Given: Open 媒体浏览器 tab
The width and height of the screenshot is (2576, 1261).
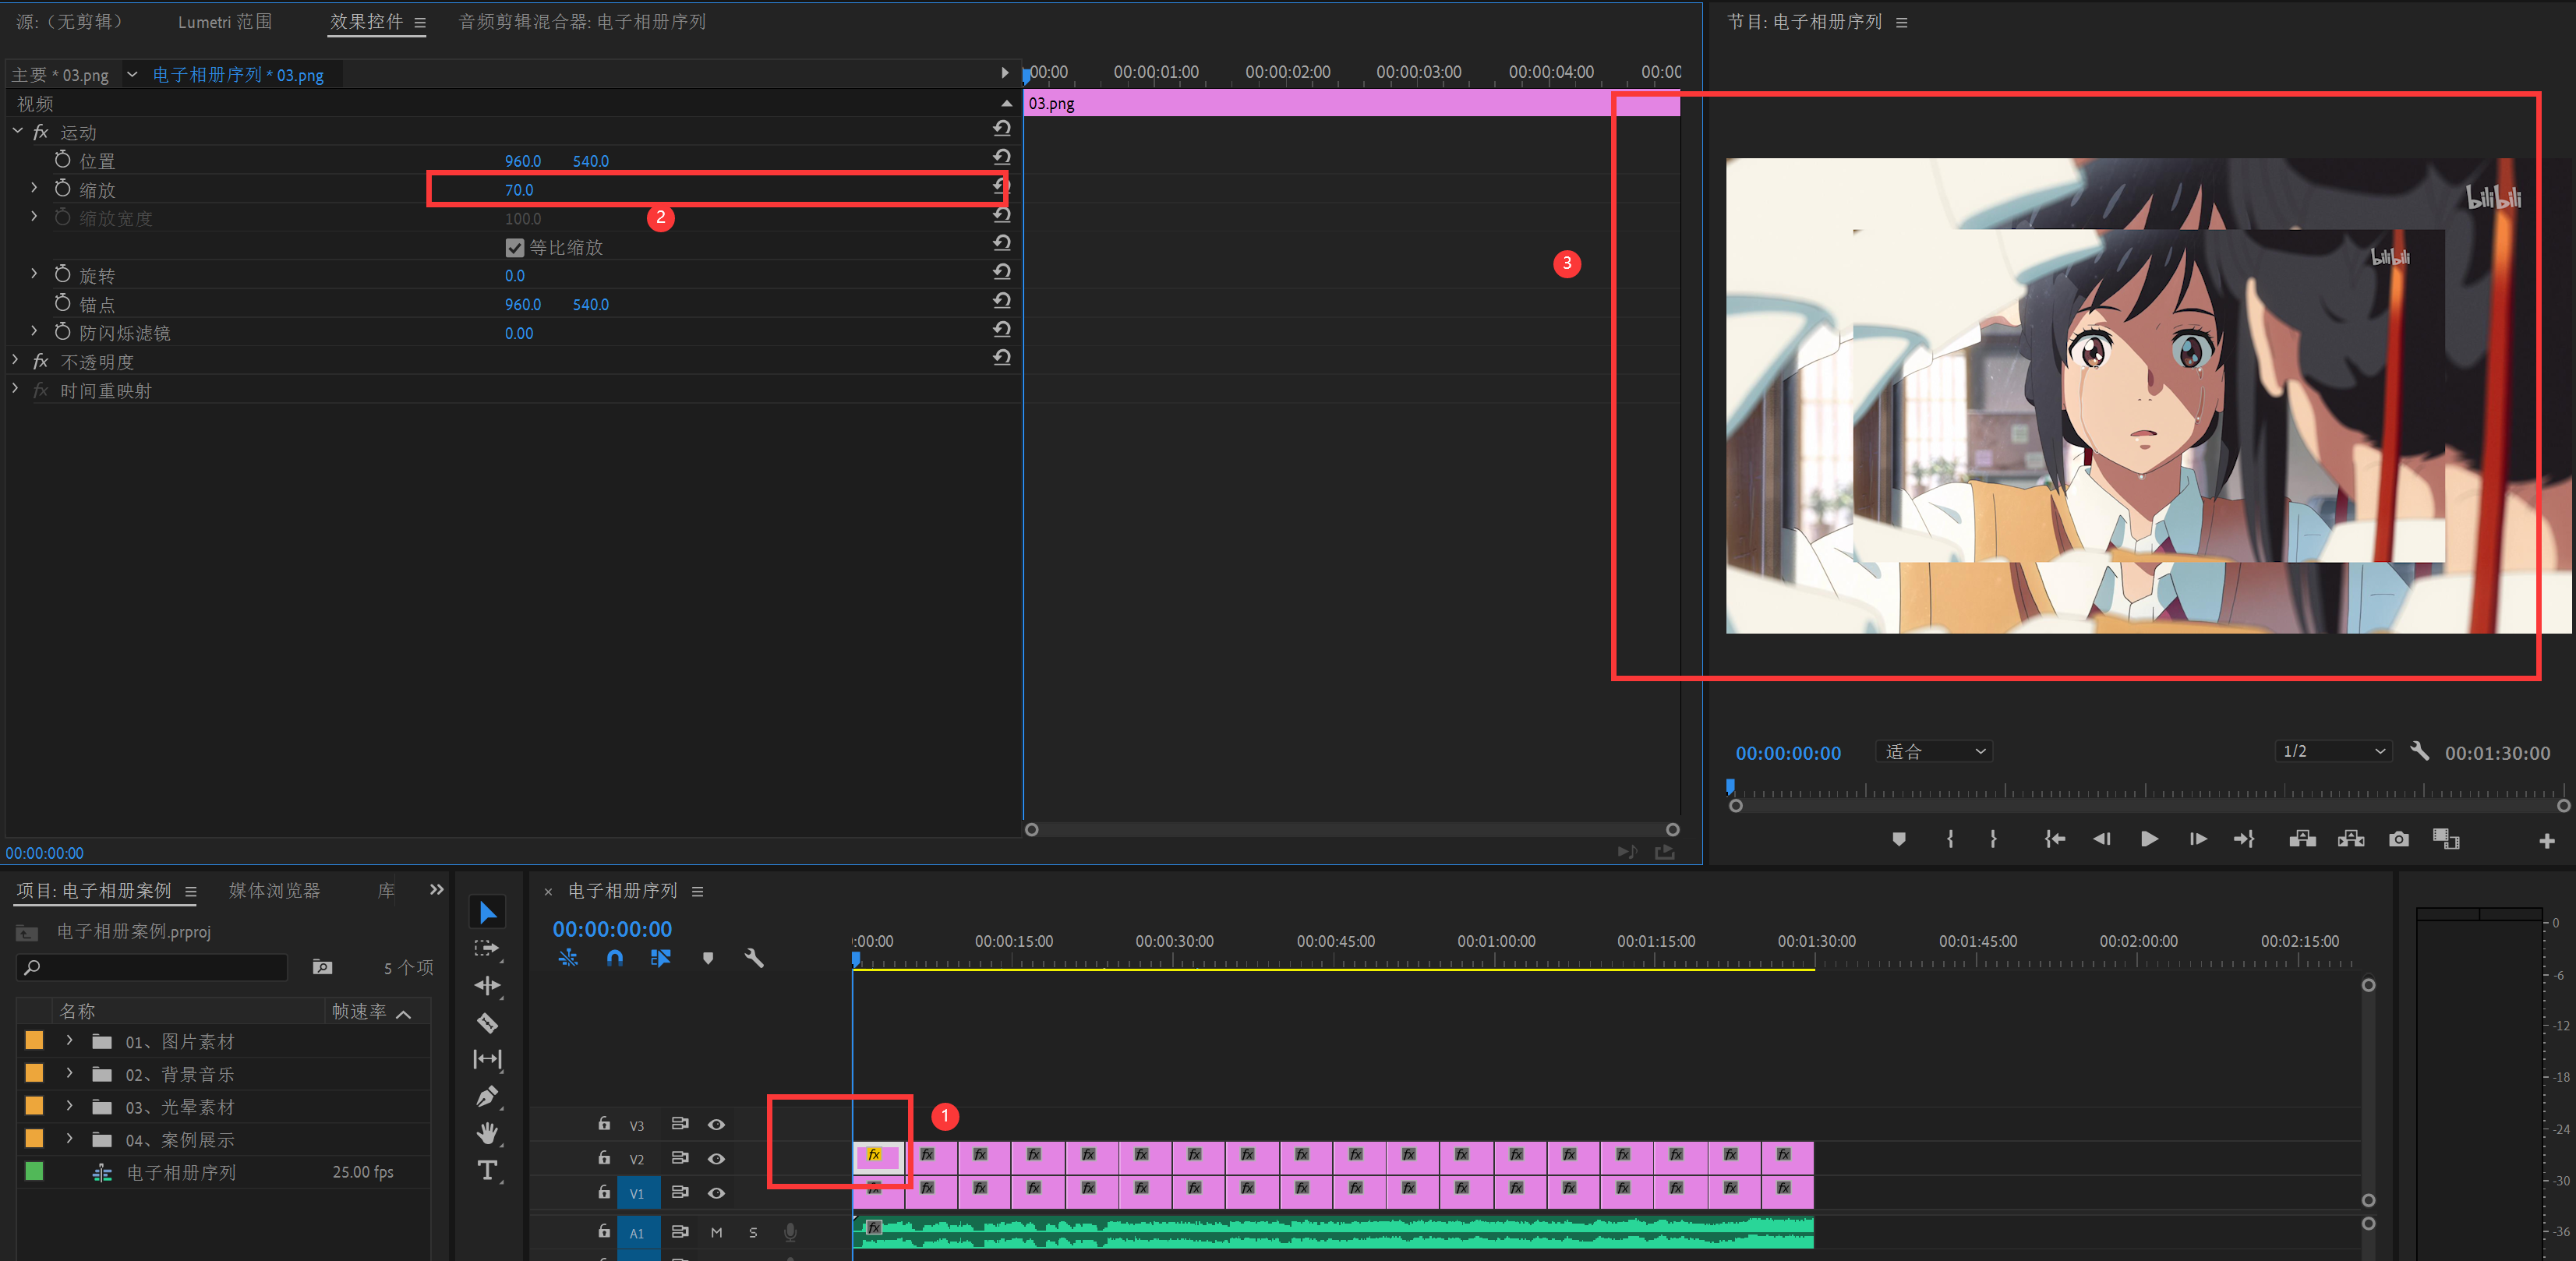Looking at the screenshot, I should tap(275, 890).
